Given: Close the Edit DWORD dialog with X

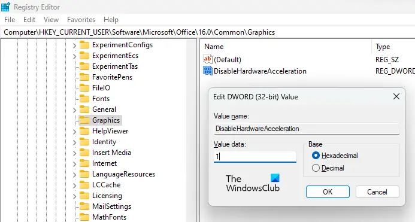Looking at the screenshot, I should 396,96.
